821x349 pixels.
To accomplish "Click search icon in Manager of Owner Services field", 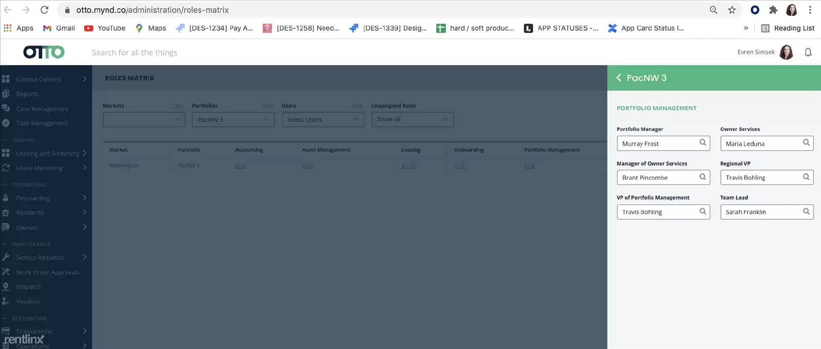I will [702, 177].
